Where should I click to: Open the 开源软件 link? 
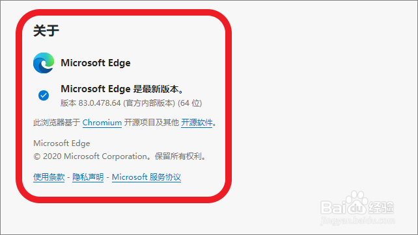[x=197, y=123]
